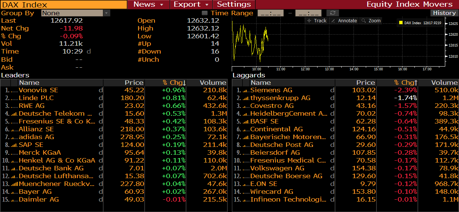Click the yellow DAX Index legend swatch
459x212 pixels.
coord(401,23)
